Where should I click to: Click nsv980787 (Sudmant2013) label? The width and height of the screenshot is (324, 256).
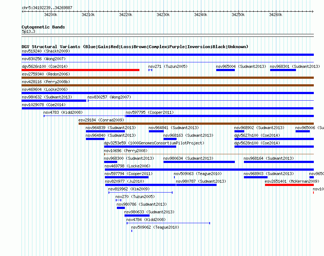201,181
